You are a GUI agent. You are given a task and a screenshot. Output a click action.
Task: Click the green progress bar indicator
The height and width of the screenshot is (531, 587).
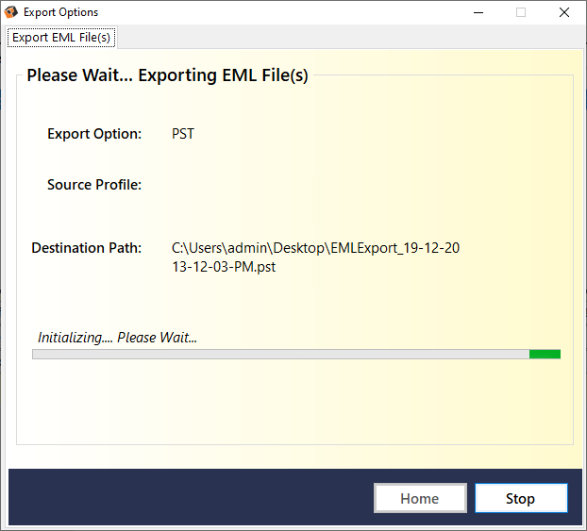(545, 354)
